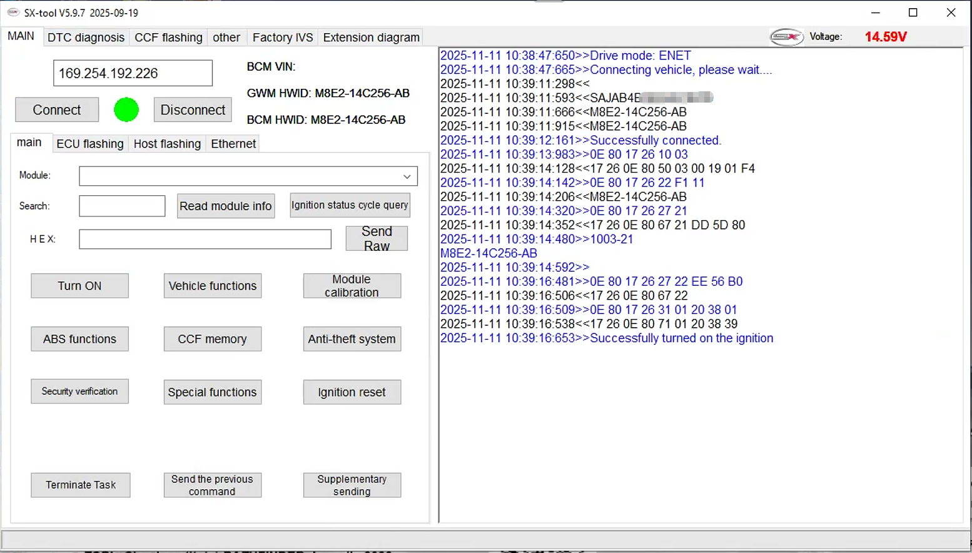Focus the IP address input field
Image resolution: width=972 pixels, height=553 pixels.
click(133, 73)
